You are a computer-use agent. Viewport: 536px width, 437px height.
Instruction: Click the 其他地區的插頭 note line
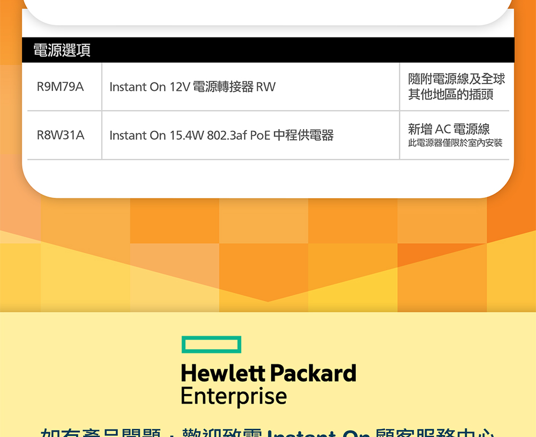tap(451, 95)
